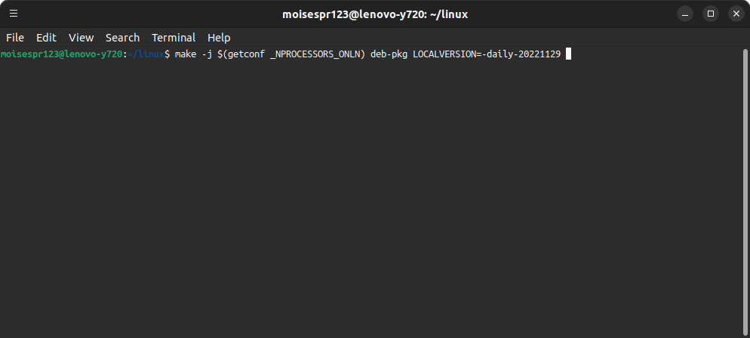The image size is (750, 338).
Task: Open the Search menu
Action: pos(122,38)
